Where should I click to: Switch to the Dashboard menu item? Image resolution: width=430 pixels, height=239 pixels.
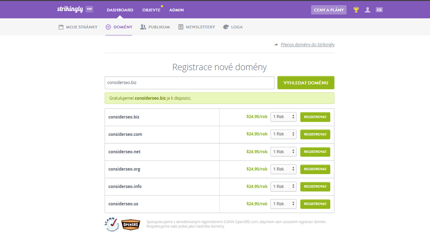coord(120,10)
